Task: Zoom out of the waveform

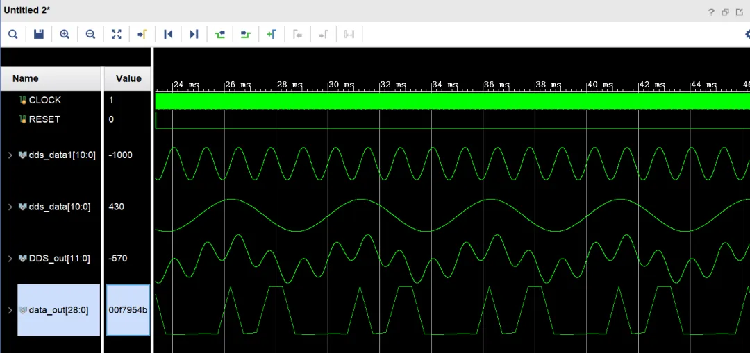Action: pyautogui.click(x=90, y=34)
